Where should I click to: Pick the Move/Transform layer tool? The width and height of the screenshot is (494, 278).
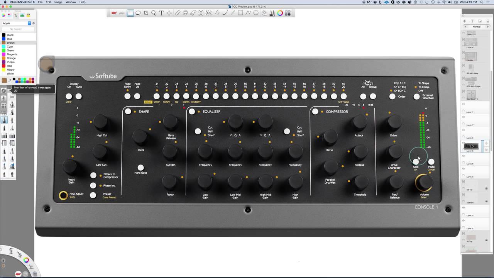(x=169, y=13)
